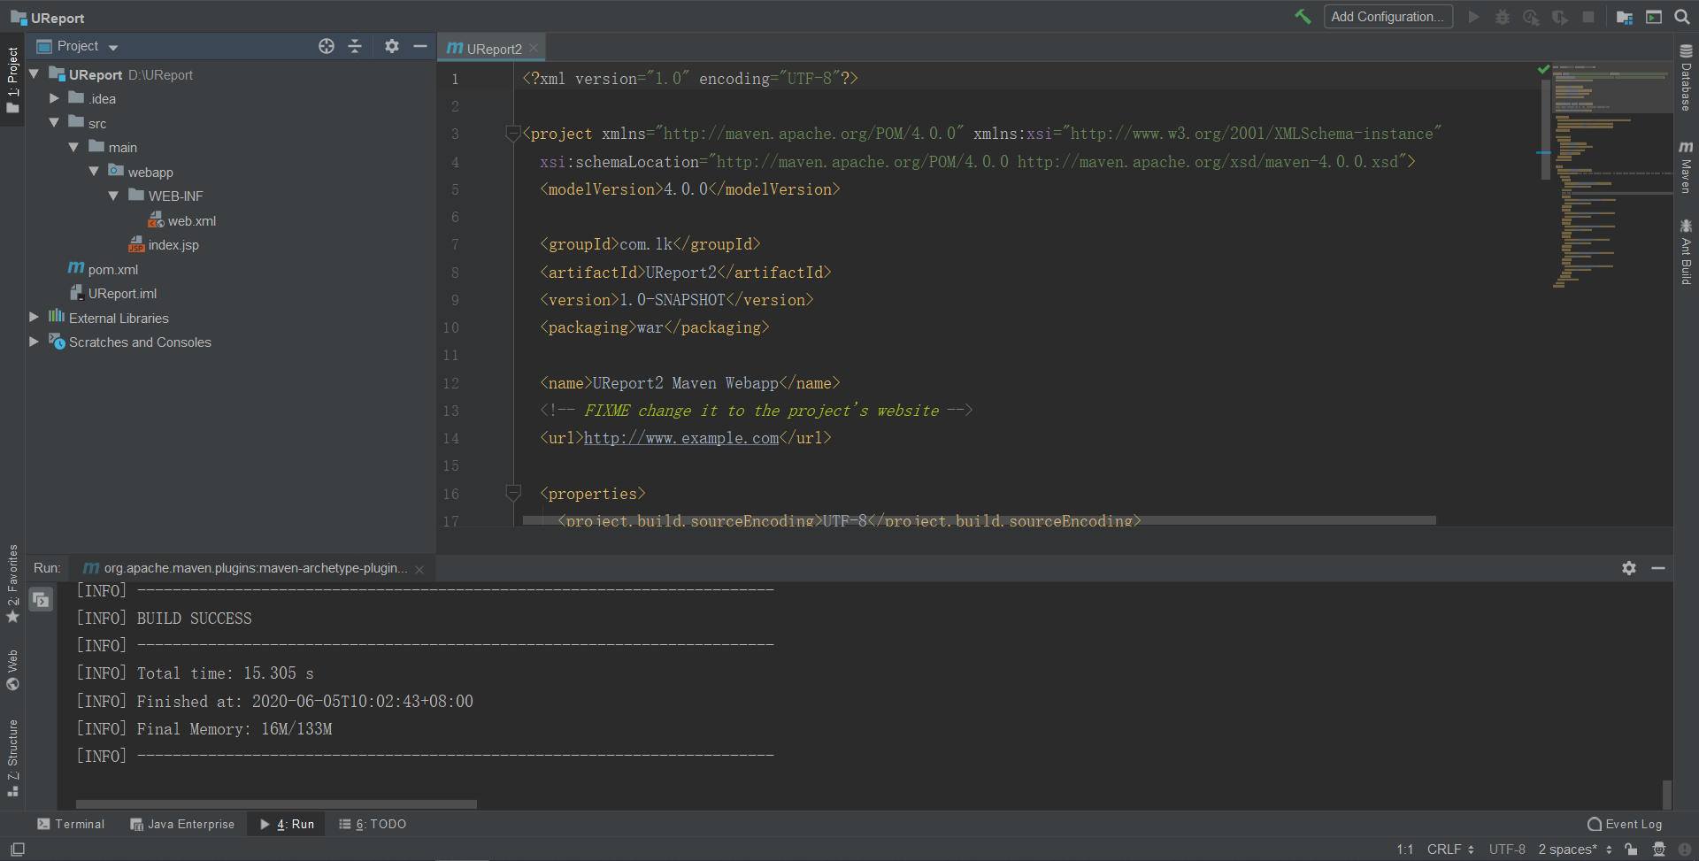Viewport: 1699px width, 861px height.
Task: Open the Project panel settings gear
Action: (392, 46)
